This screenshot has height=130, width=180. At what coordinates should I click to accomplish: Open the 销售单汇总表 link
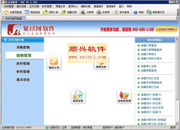pyautogui.click(x=149, y=66)
